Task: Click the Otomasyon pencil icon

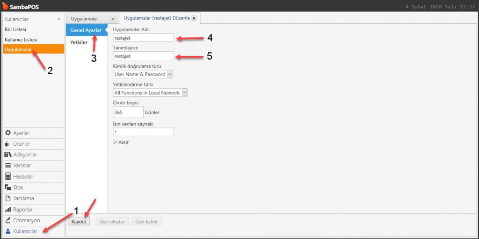Action: pos(7,220)
